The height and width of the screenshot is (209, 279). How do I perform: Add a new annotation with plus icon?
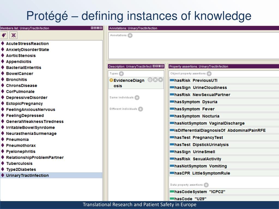coord(130,35)
